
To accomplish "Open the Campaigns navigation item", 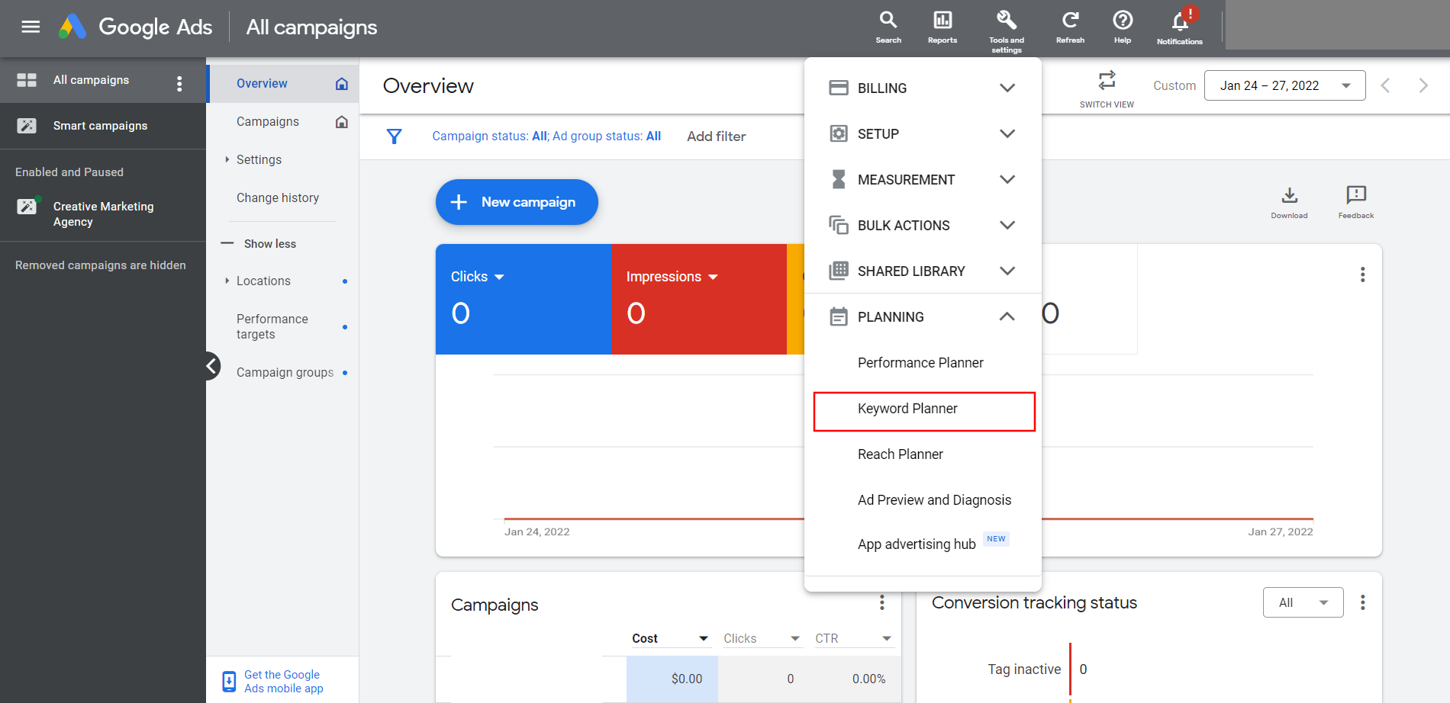I will (267, 122).
